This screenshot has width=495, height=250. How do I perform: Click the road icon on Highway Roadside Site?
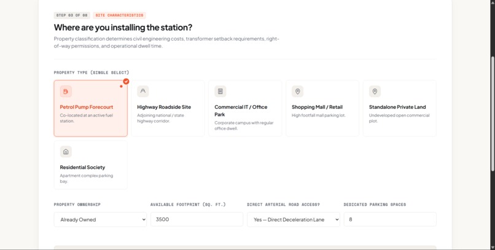click(143, 92)
